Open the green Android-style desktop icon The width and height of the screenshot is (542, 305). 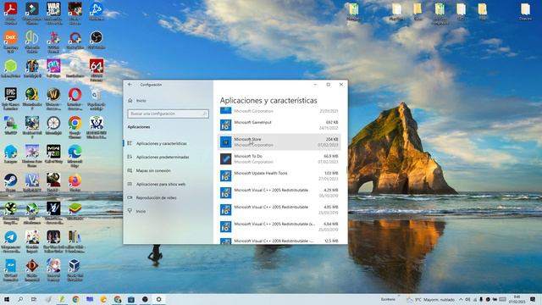pyautogui.click(x=10, y=66)
